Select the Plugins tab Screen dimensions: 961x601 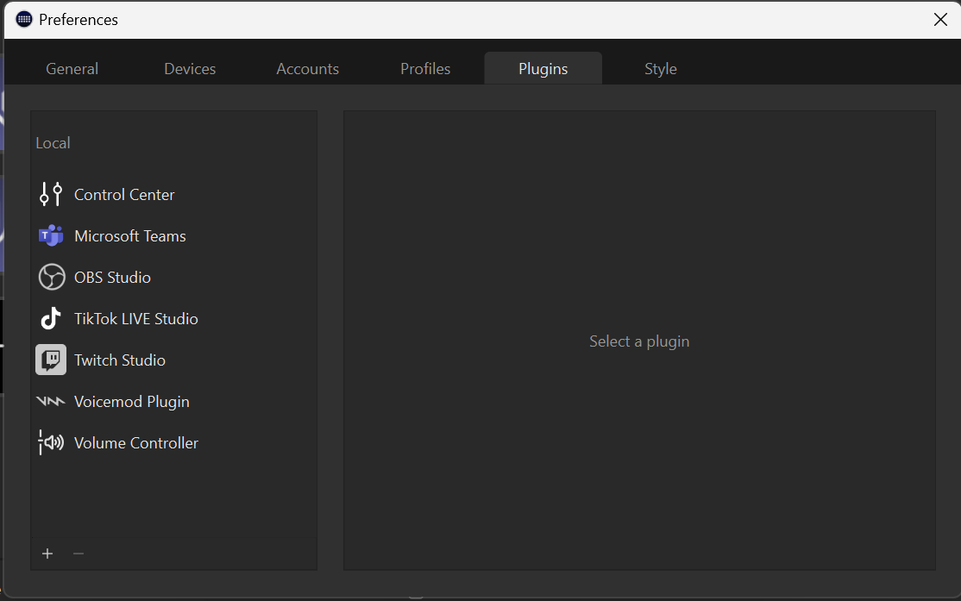click(543, 69)
